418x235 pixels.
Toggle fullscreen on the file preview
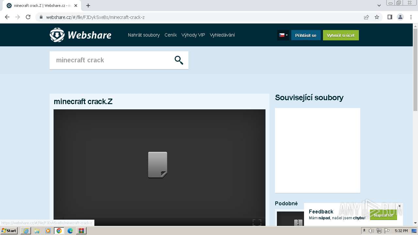click(257, 222)
